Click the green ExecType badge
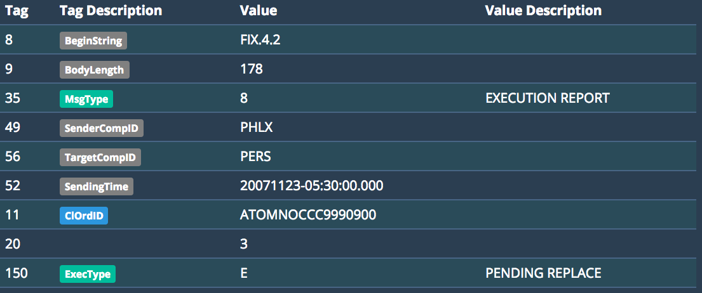This screenshot has width=702, height=293. [x=87, y=274]
